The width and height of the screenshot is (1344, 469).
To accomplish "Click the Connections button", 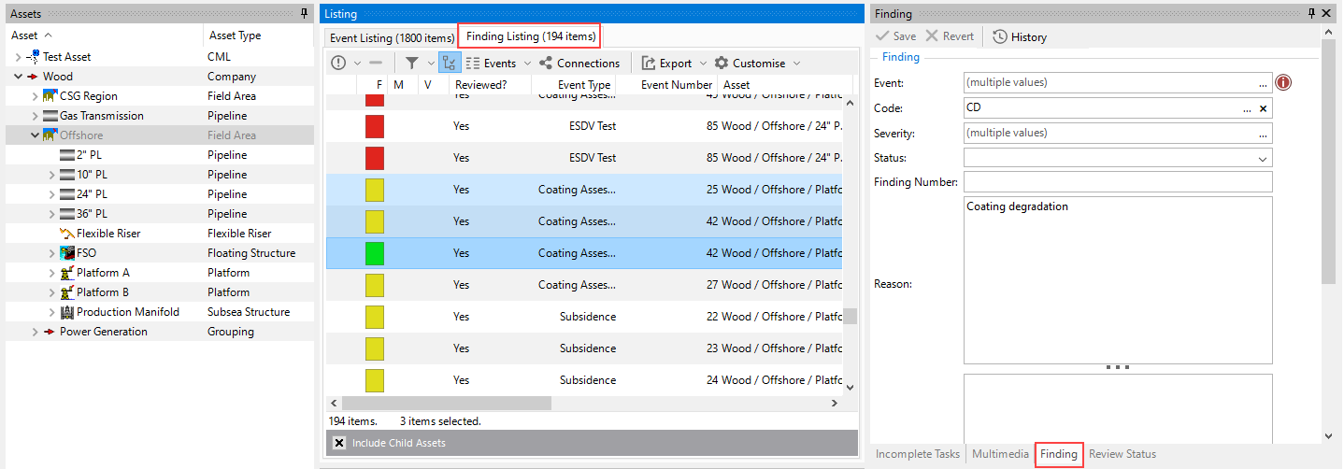I will point(579,63).
